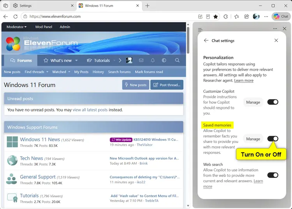
Task: Close the Windows 11 Forum tab
Action: (137, 6)
